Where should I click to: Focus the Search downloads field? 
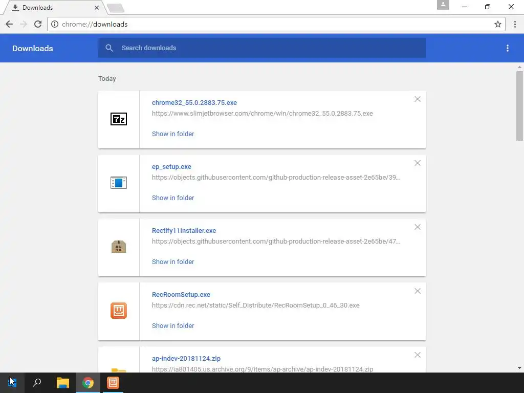[x=261, y=48]
